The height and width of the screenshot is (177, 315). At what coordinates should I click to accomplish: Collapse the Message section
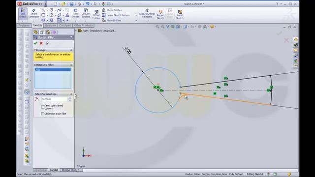pyautogui.click(x=71, y=50)
